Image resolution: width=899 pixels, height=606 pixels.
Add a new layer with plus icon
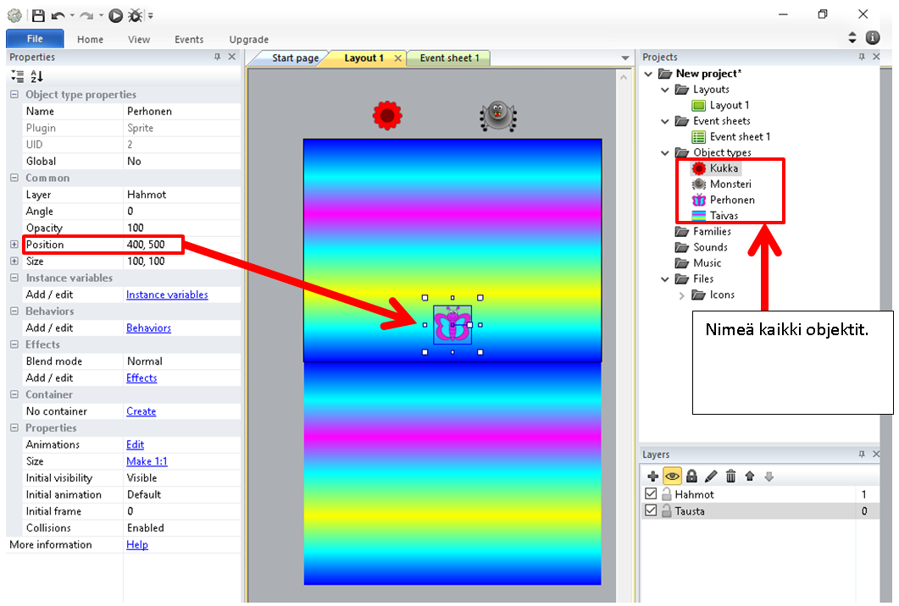tap(652, 477)
